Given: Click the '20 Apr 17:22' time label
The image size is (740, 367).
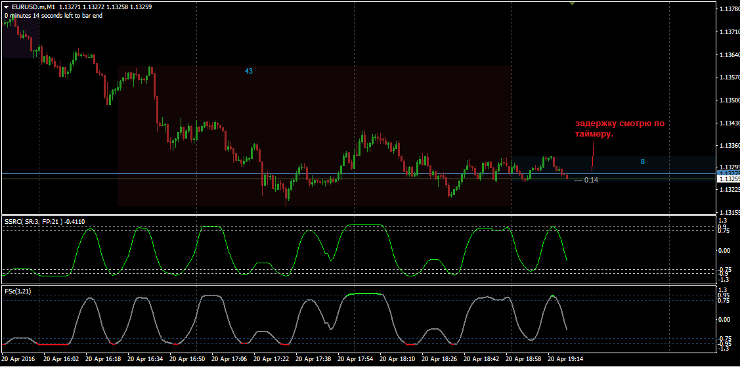Looking at the screenshot, I should (271, 359).
